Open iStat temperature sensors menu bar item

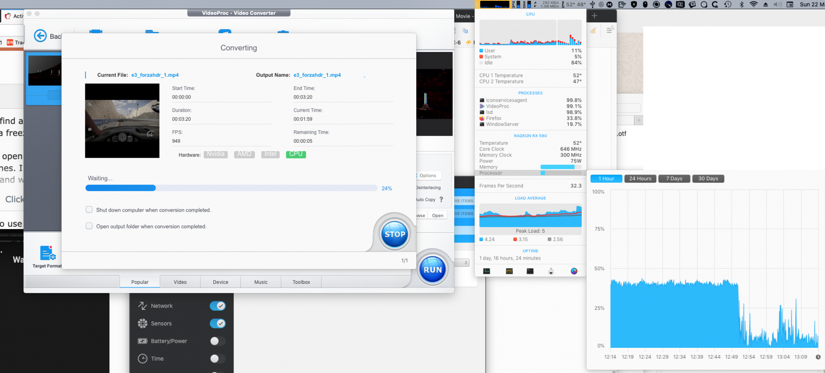tap(574, 5)
